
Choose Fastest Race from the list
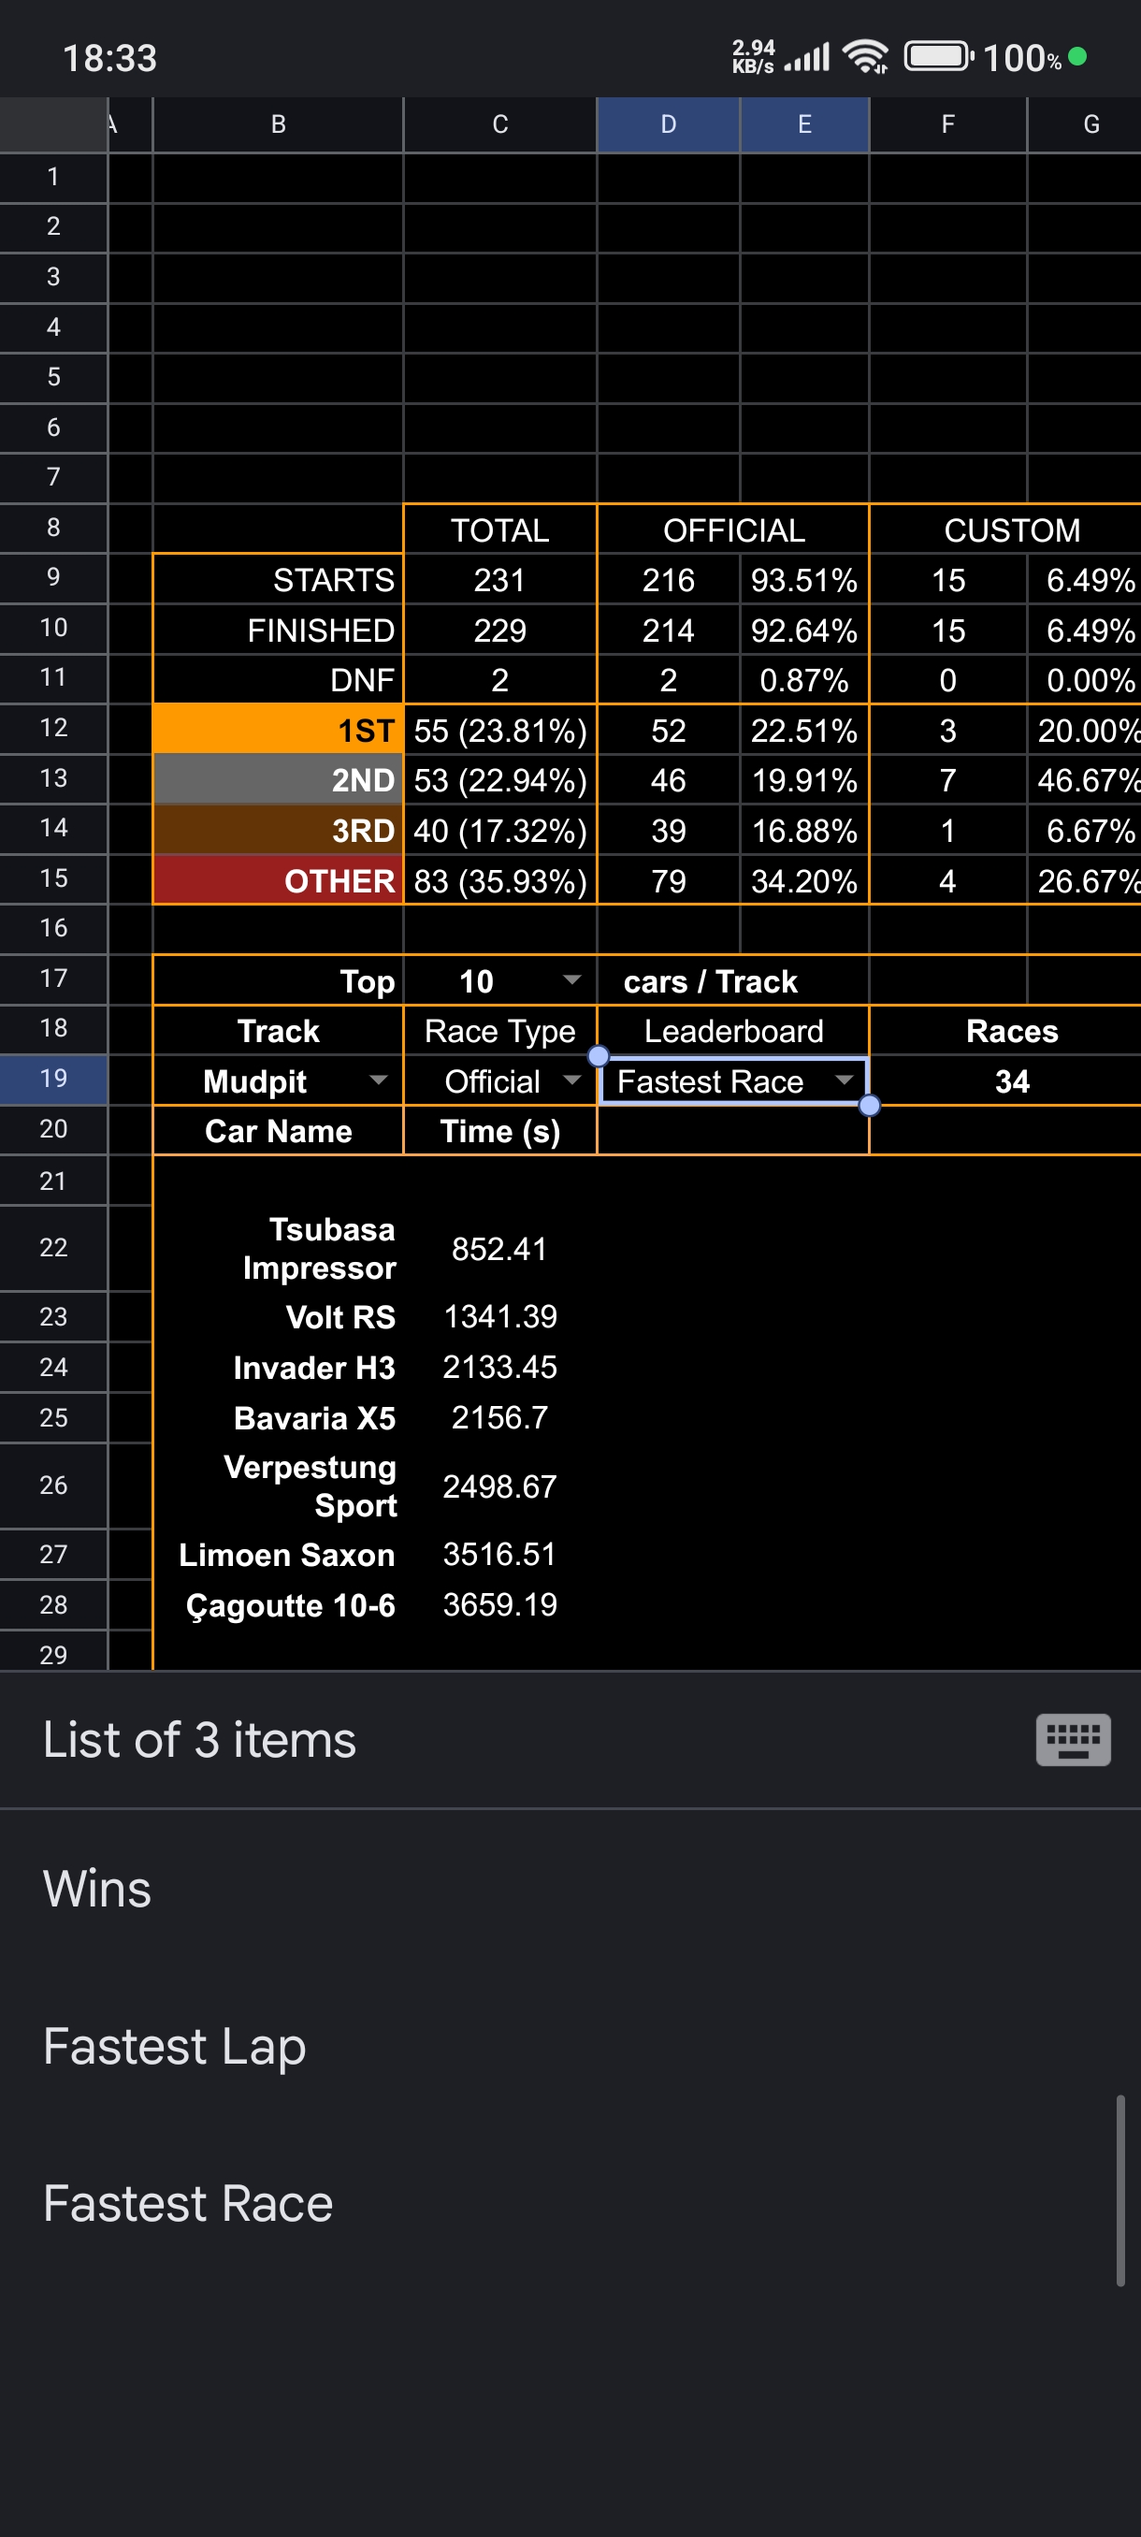(188, 2203)
